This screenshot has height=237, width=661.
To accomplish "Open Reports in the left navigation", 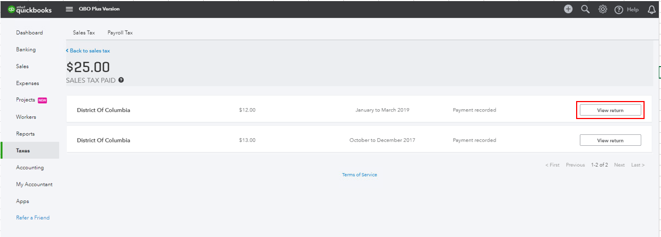I will point(25,134).
